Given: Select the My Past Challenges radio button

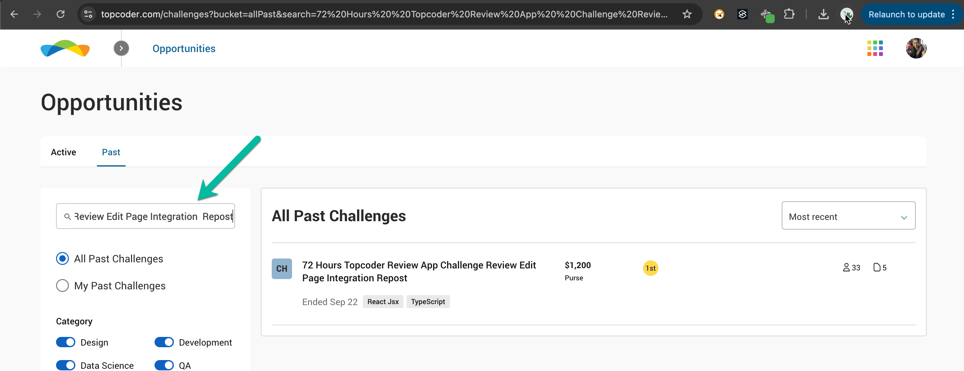Looking at the screenshot, I should [62, 286].
